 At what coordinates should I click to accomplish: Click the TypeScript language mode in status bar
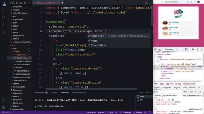(127, 112)
